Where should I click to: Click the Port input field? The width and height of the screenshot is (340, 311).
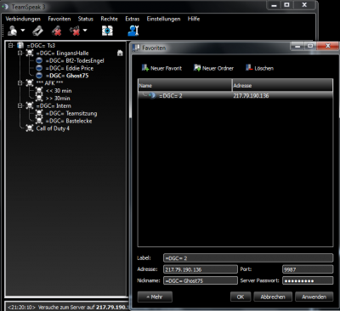(308, 269)
